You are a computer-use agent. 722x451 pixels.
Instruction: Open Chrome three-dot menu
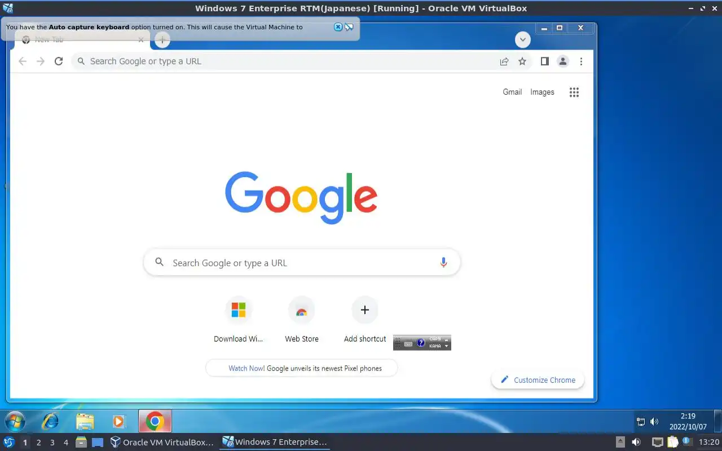point(581,61)
